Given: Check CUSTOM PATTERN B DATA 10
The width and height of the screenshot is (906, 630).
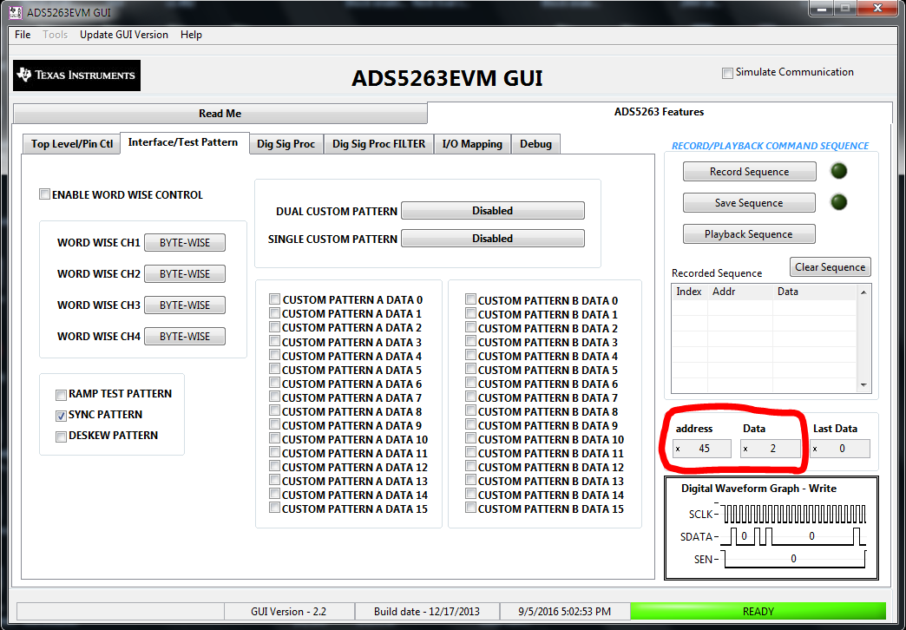Looking at the screenshot, I should click(470, 438).
